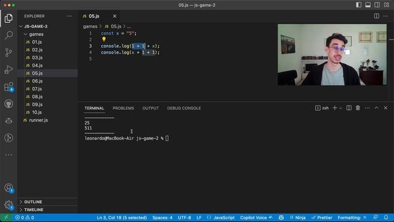Open the Search view
This screenshot has width=394, height=222.
point(9,35)
